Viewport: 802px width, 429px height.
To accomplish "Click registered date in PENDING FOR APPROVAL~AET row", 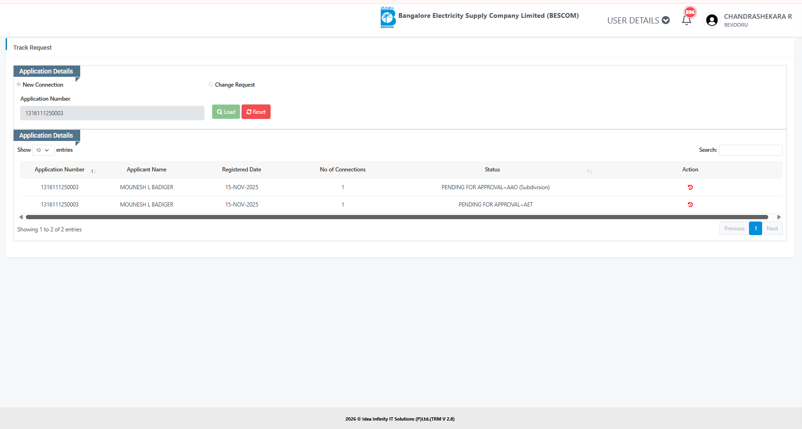I will coord(242,205).
